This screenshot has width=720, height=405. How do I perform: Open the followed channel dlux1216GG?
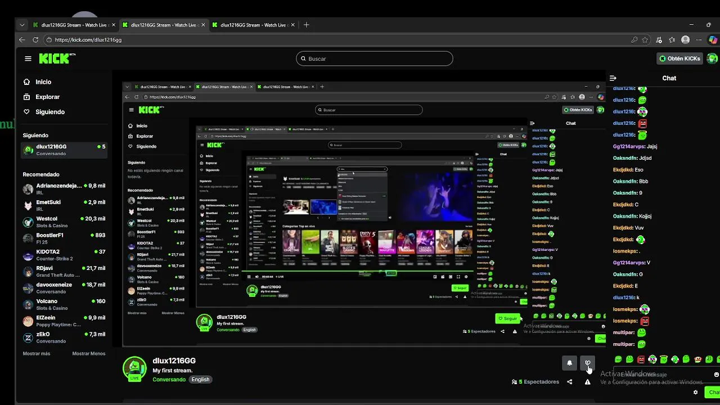(64, 150)
